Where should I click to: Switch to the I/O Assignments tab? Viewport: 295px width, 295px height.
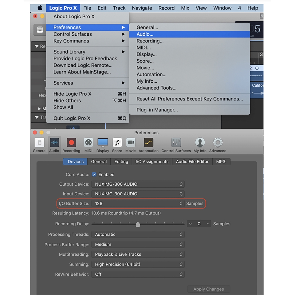point(152,162)
